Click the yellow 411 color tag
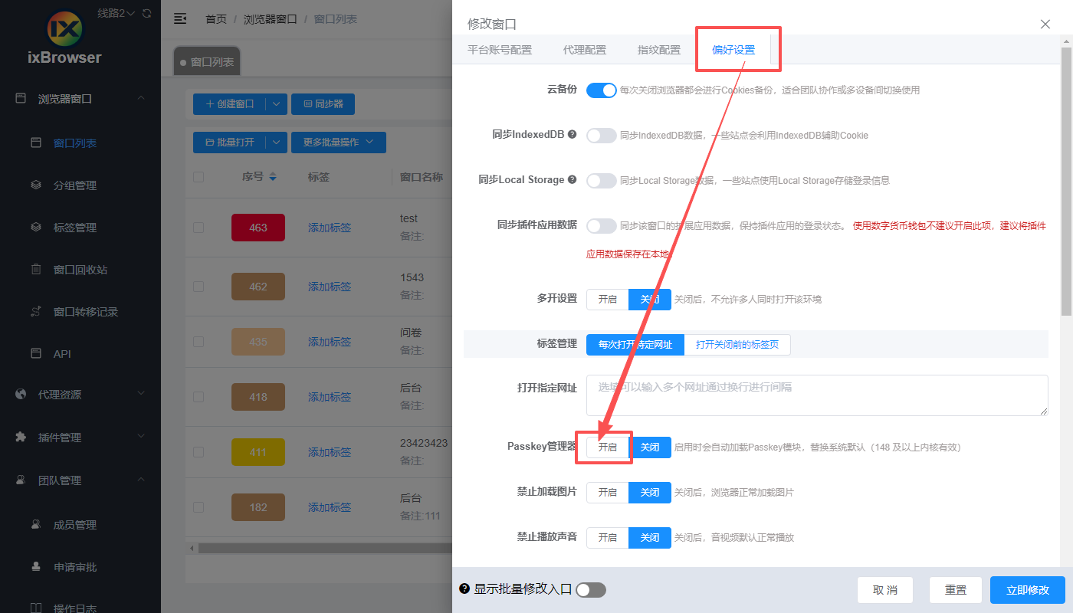The width and height of the screenshot is (1073, 613). [x=258, y=452]
